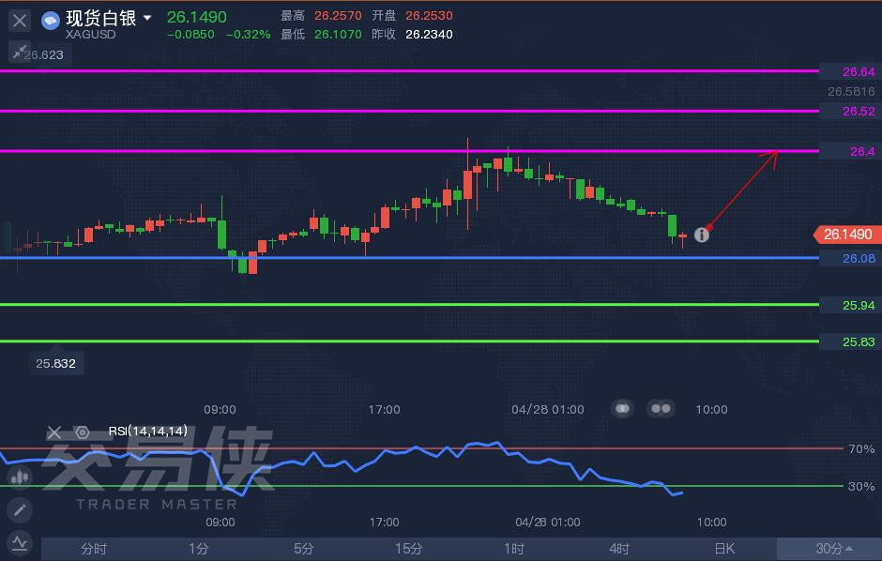The image size is (882, 561).
Task: Open the 现货白银 instrument dropdown arrow
Action: click(147, 18)
